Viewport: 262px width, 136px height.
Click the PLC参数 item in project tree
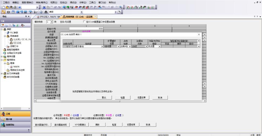click(14, 33)
